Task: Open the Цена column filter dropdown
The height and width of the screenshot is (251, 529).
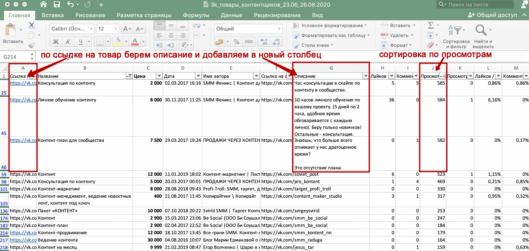Action: tap(160, 76)
